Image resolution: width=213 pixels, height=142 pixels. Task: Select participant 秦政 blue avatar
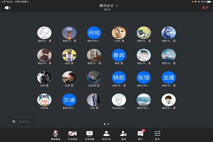pyautogui.click(x=119, y=55)
